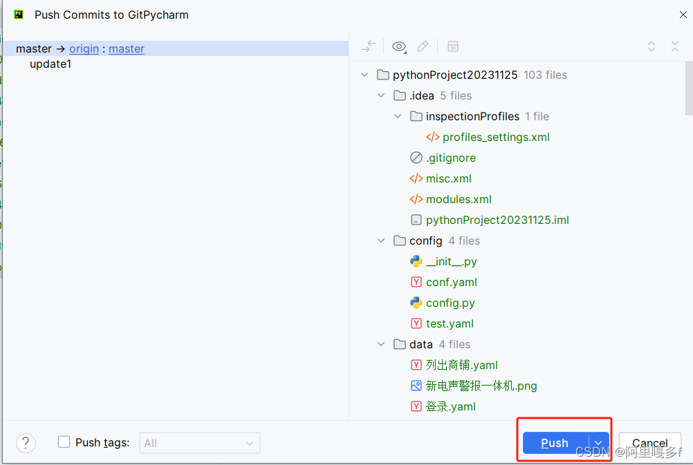This screenshot has width=693, height=465.
Task: Close the Push Commits dialog
Action: click(x=683, y=15)
